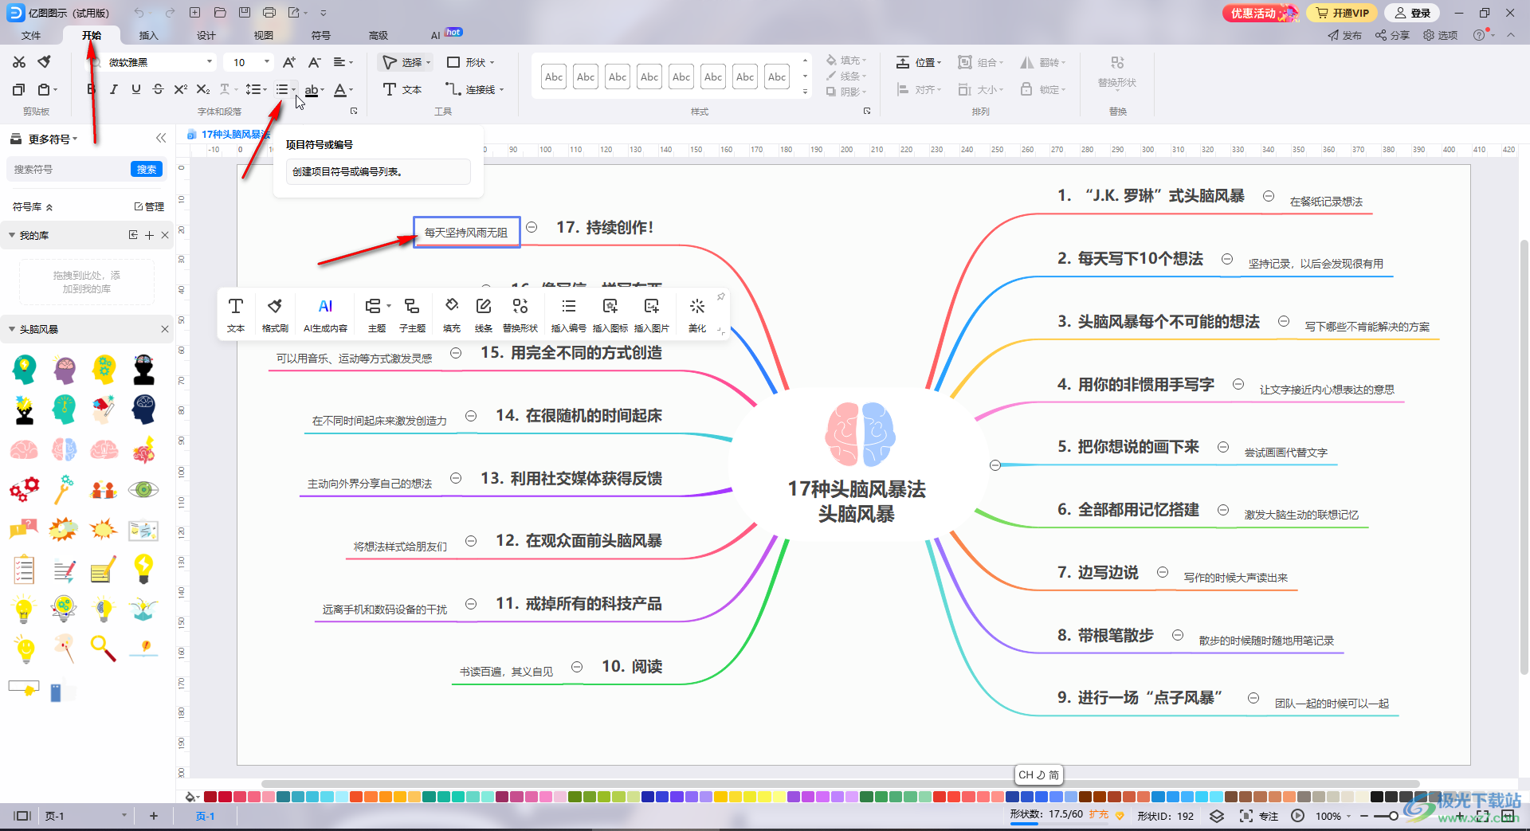Click 美化 beautify in floating toolbar
Image resolution: width=1530 pixels, height=831 pixels.
click(x=697, y=315)
